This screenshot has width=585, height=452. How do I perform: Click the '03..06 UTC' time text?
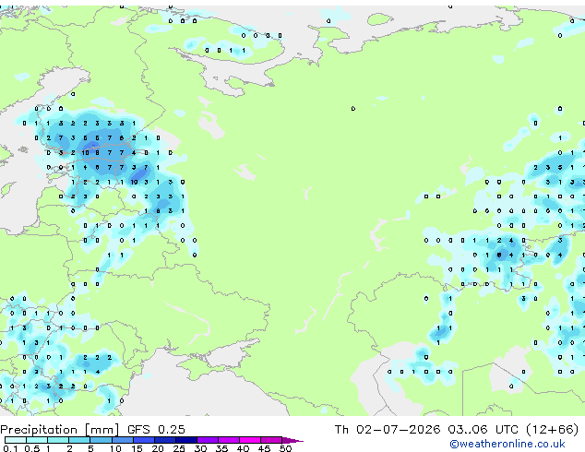(x=484, y=430)
